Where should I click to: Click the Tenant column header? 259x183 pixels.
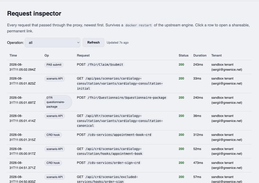[x=216, y=55]
